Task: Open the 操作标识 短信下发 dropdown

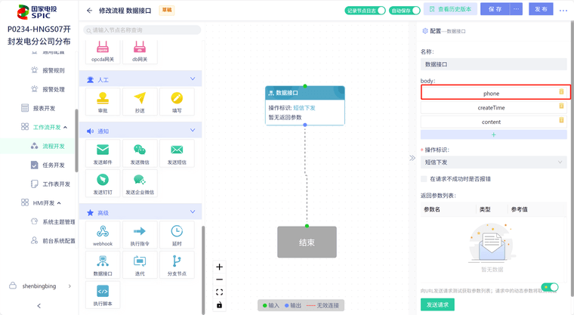Action: click(493, 162)
